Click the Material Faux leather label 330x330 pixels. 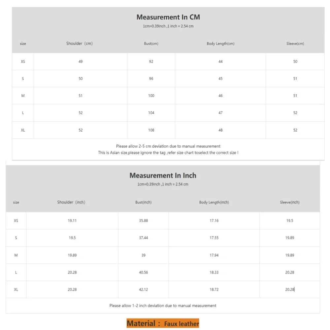pyautogui.click(x=163, y=323)
